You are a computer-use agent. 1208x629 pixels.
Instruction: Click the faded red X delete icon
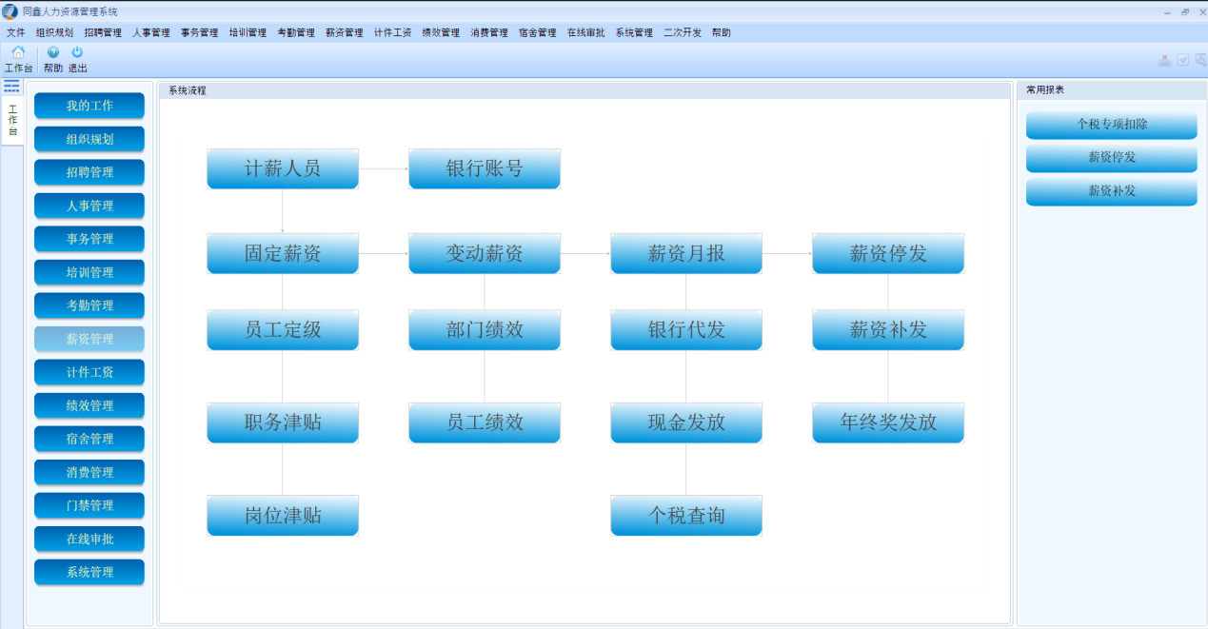1165,60
